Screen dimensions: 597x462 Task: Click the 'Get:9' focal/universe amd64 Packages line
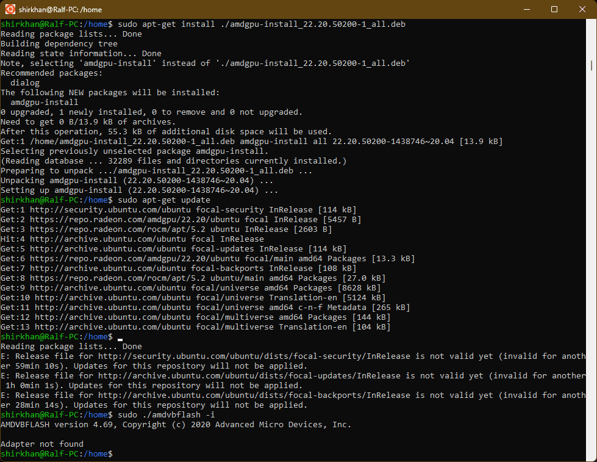[x=191, y=288]
